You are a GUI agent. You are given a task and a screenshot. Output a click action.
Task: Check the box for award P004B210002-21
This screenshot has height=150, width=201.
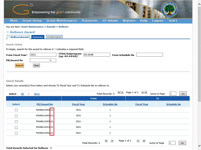(x=16, y=110)
